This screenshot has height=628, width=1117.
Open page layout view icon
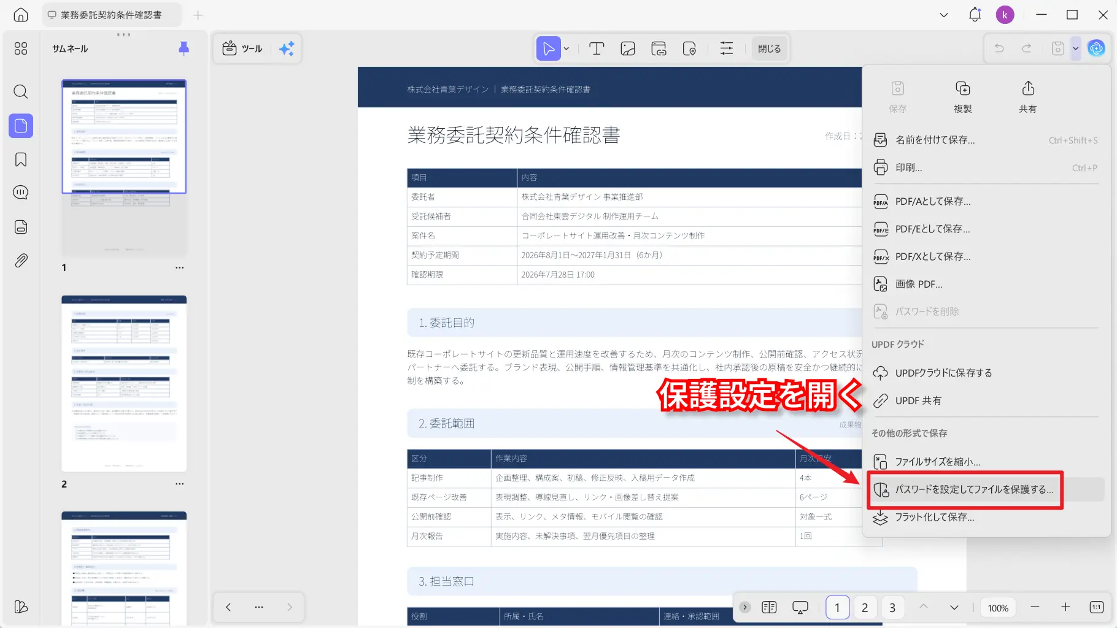[x=769, y=607]
